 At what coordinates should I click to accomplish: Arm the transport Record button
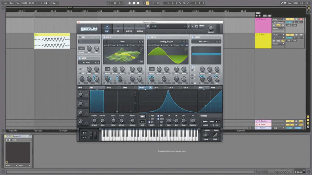point(138,3)
